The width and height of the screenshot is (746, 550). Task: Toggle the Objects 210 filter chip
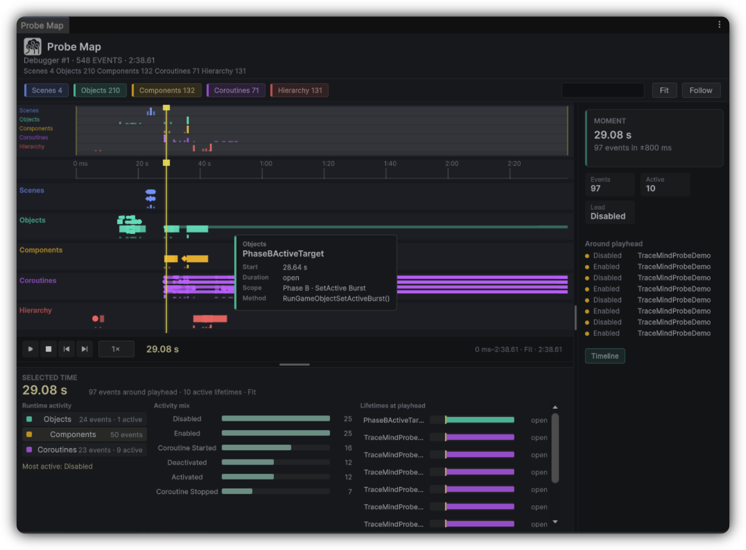[x=100, y=90]
